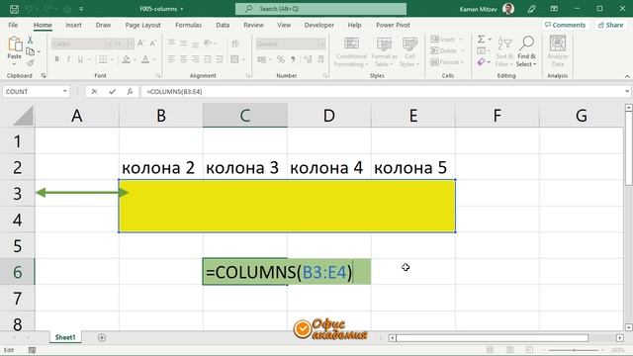Click the Percent Style icon
633x356 pixels.
click(x=281, y=59)
